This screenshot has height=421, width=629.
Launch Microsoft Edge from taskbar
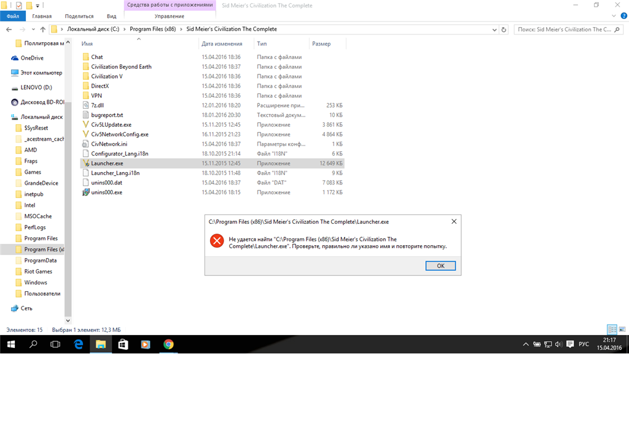[79, 344]
